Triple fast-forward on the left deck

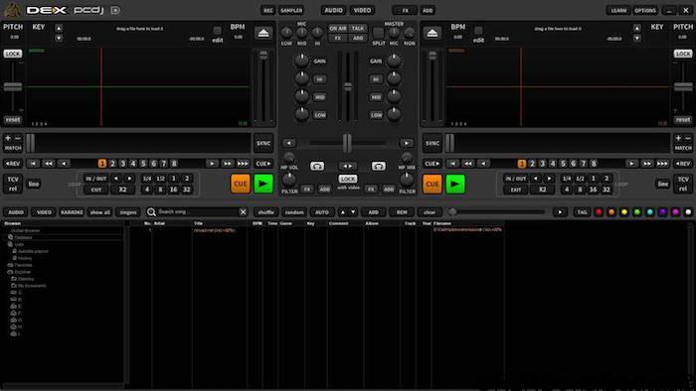[243, 164]
